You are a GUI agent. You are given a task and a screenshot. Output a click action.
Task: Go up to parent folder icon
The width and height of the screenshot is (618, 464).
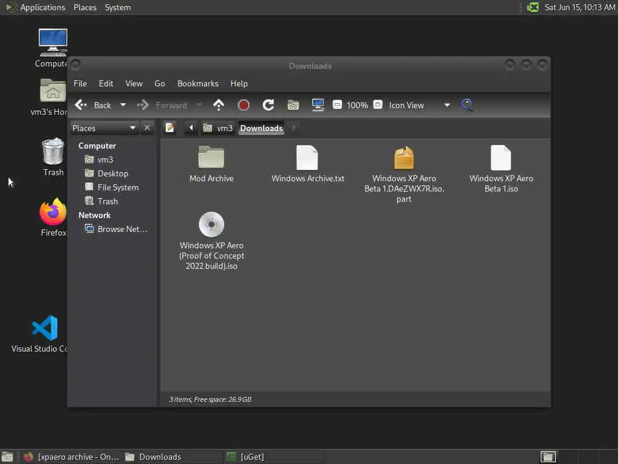pyautogui.click(x=218, y=105)
